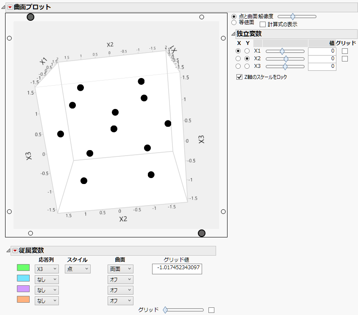Open the 応答列 なし dropdown beside cyan swatch
Viewport: 358px width, 315px height.
click(47, 279)
